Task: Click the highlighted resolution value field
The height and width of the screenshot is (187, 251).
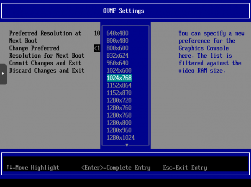Action: (97, 48)
